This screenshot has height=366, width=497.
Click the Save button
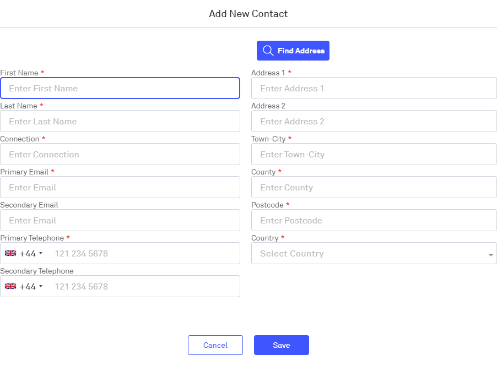pyautogui.click(x=281, y=345)
